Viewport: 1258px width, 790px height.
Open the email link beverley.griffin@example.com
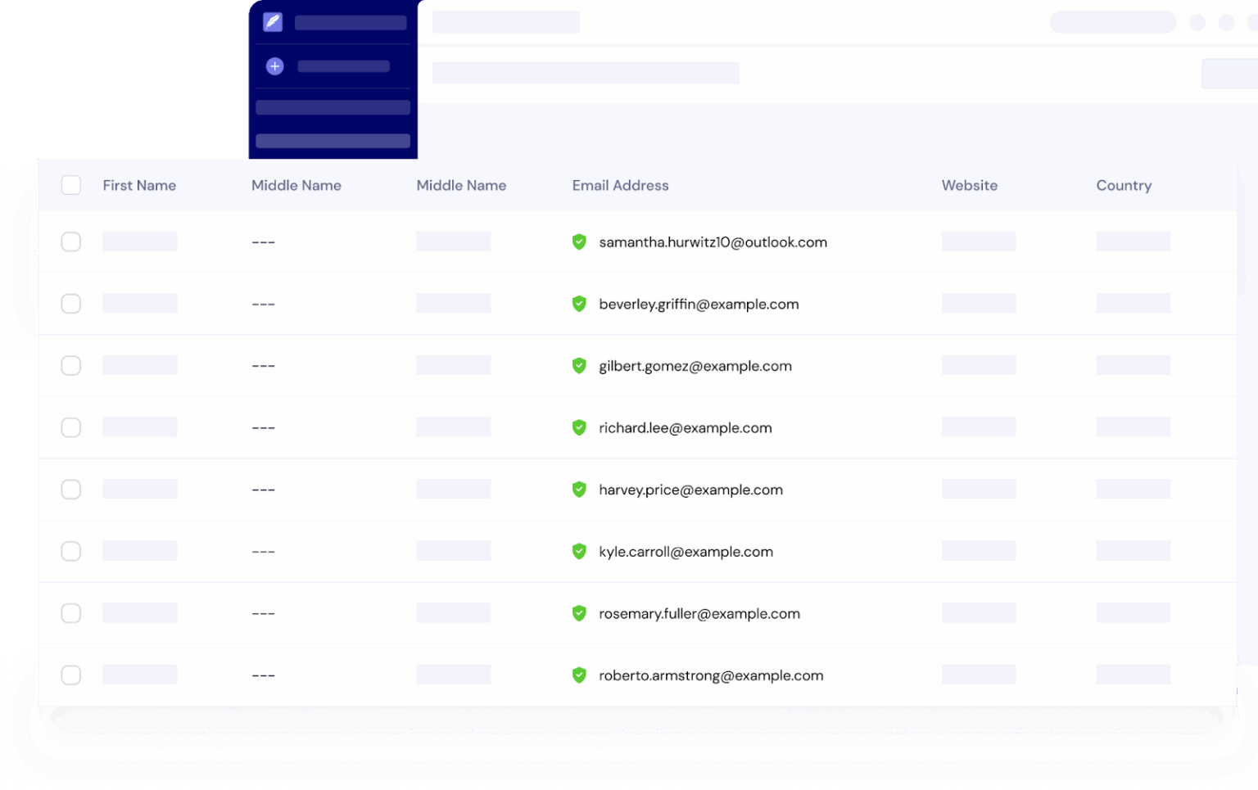(x=699, y=304)
